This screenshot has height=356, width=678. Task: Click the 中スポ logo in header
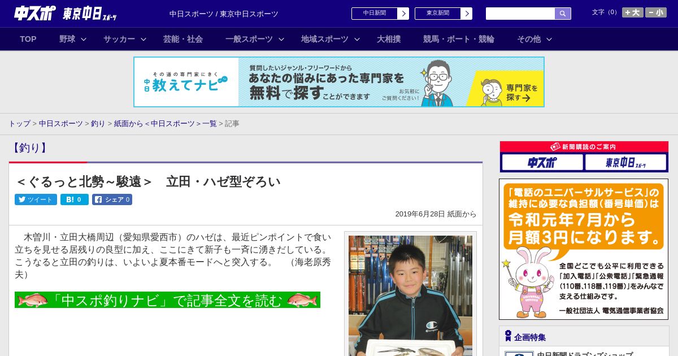click(x=35, y=14)
